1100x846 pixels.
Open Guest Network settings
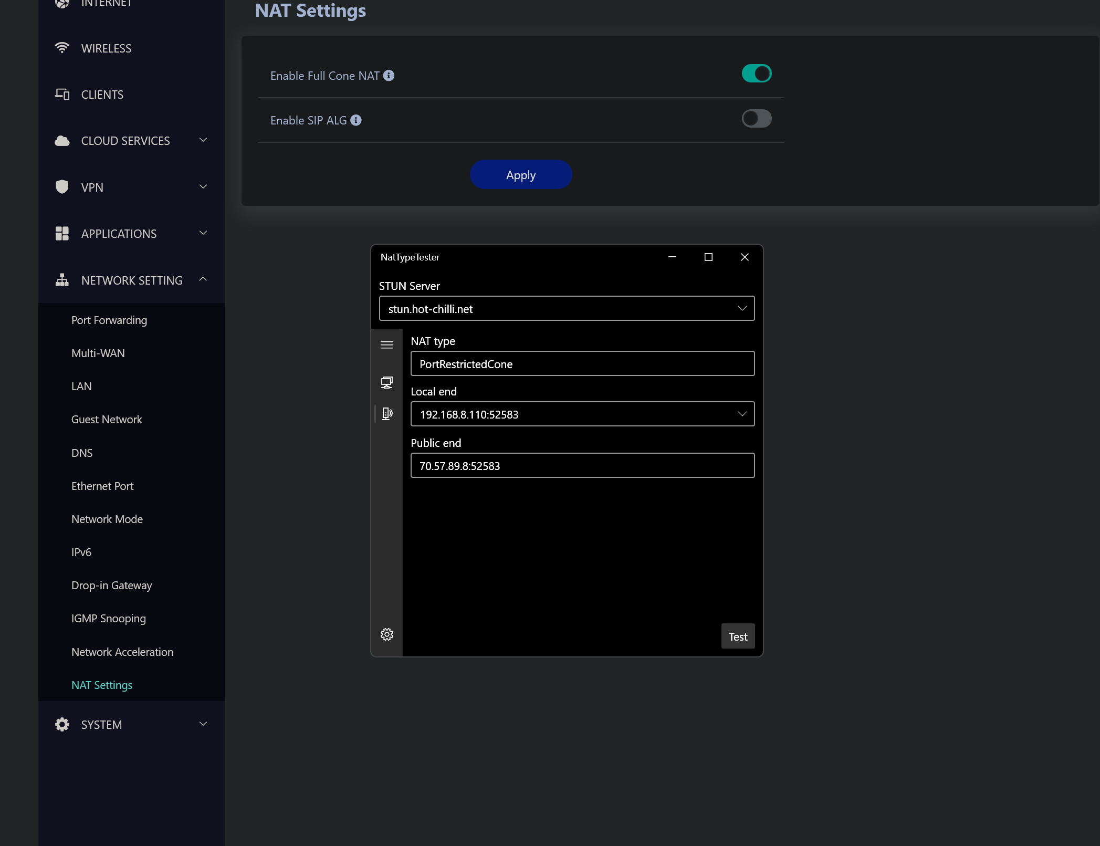(x=107, y=420)
